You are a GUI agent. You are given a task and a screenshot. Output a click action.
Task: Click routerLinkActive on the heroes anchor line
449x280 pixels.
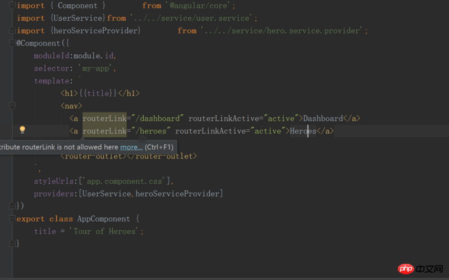pyautogui.click(x=210, y=131)
